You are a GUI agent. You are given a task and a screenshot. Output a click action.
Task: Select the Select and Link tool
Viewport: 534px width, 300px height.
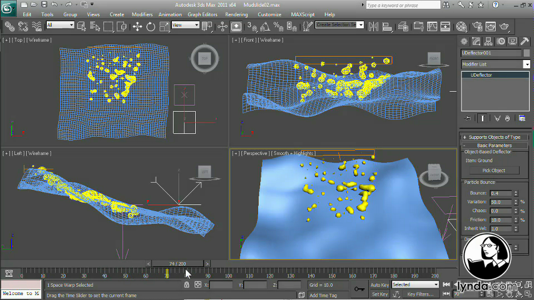9,26
